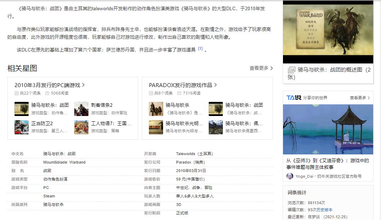Select the 游戏画面 value 3D
The image size is (381, 220).
(x=179, y=205)
